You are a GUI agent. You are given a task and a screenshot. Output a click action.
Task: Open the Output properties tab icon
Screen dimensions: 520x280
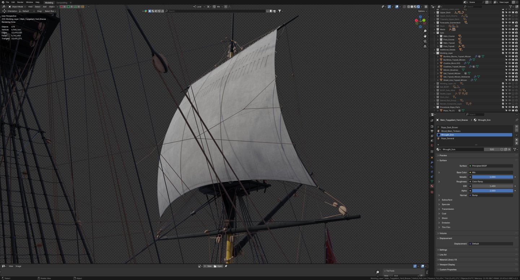tap(432, 131)
